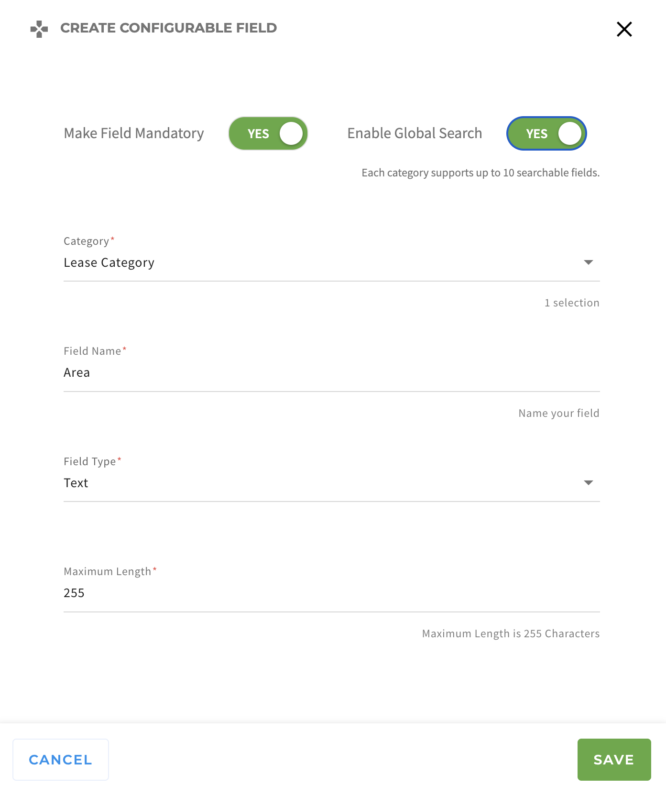Click the Make Field Mandatory label

pyautogui.click(x=134, y=133)
